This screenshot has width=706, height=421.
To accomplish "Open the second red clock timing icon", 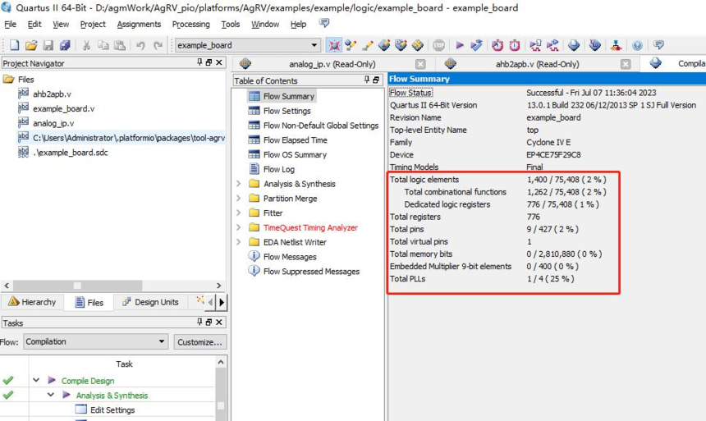I will (514, 45).
